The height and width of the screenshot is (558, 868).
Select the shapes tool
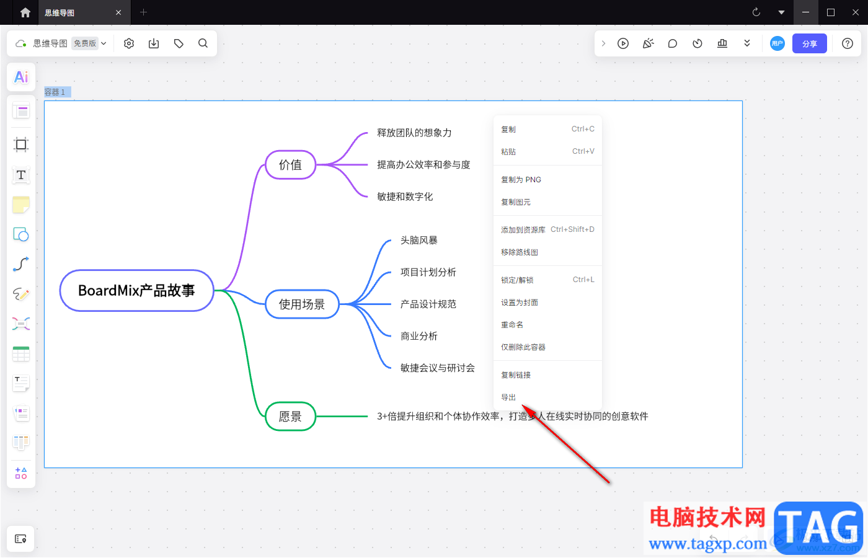21,234
